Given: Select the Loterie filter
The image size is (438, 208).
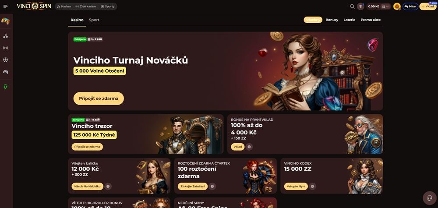Looking at the screenshot, I should tap(350, 20).
